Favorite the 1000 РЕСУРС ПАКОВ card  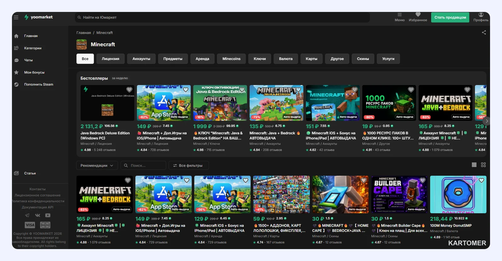(x=411, y=90)
